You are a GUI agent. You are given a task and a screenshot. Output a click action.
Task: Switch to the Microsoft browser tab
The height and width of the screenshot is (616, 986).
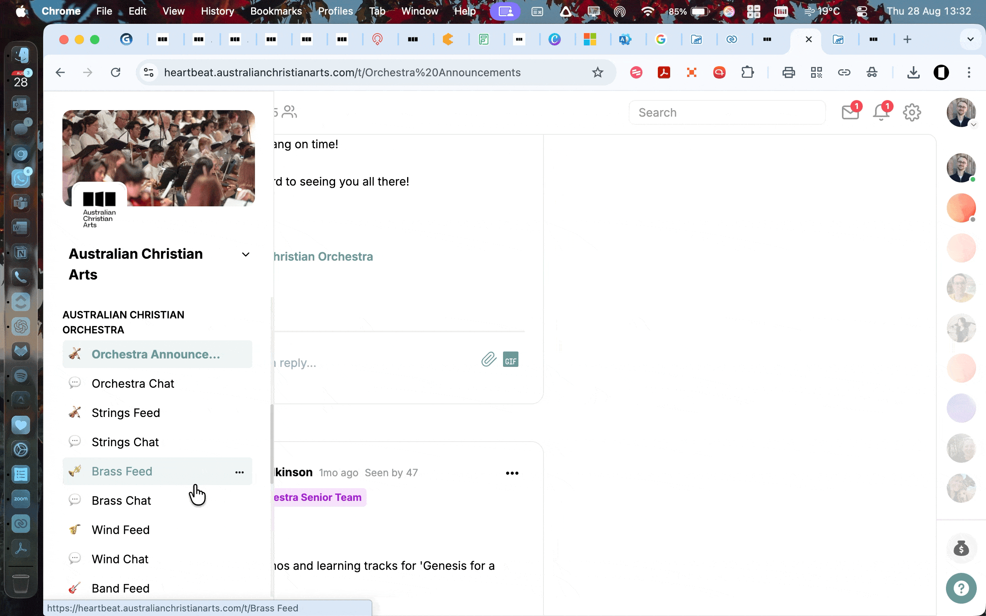(590, 39)
